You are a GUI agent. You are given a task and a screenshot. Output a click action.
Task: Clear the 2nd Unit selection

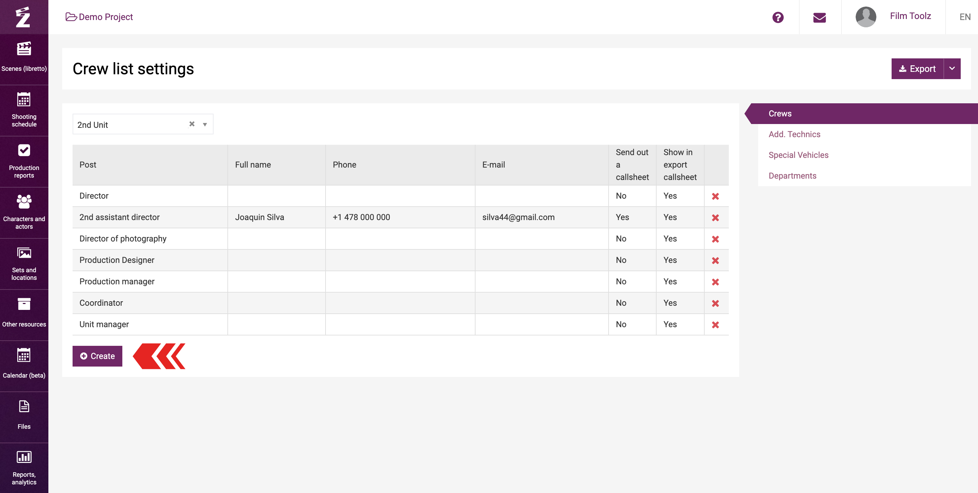click(192, 124)
